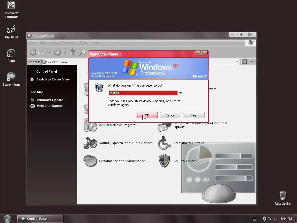This screenshot has width=297, height=223.
Task: Click the Add or Remove Programs icon
Action: point(90,125)
